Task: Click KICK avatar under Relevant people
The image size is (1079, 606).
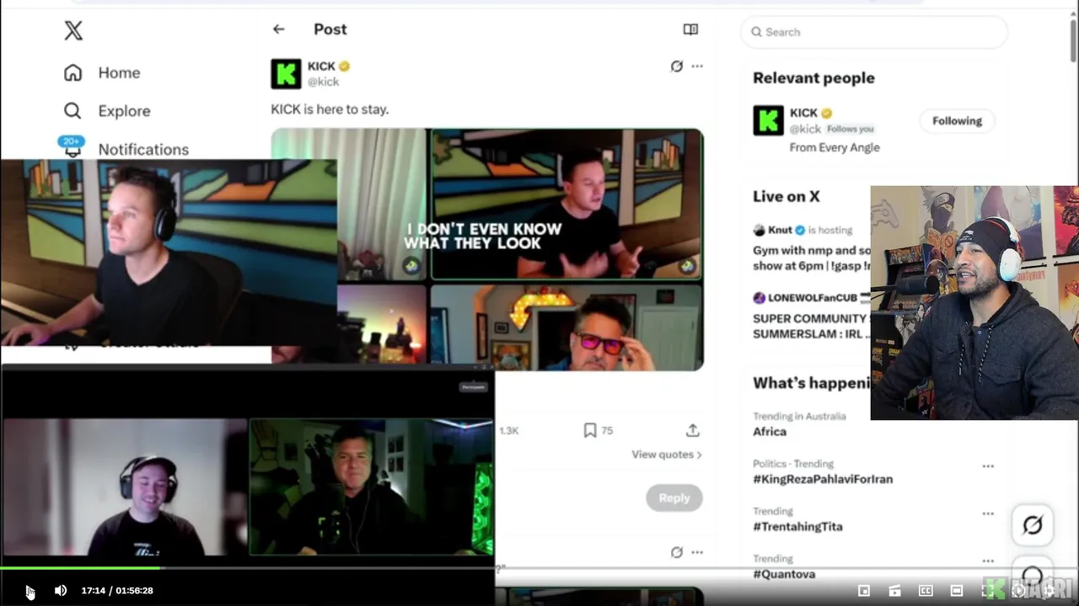Action: click(x=768, y=120)
